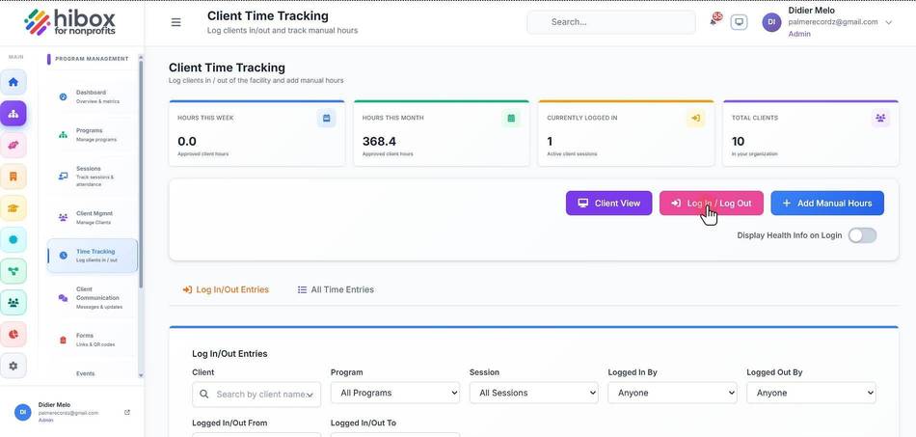
Task: Click the Log In / Log Out button
Action: point(711,203)
